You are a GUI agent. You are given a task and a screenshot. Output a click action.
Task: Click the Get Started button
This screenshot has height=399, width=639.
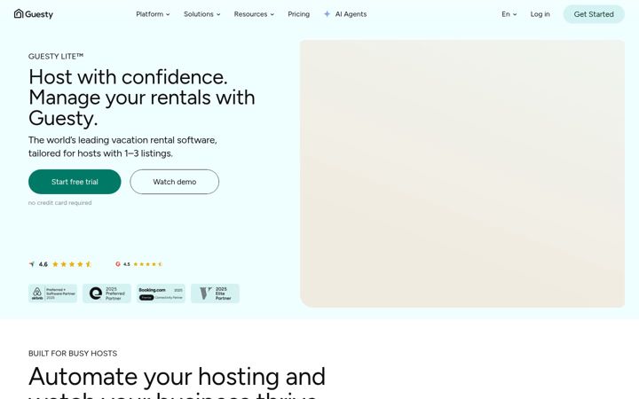594,14
